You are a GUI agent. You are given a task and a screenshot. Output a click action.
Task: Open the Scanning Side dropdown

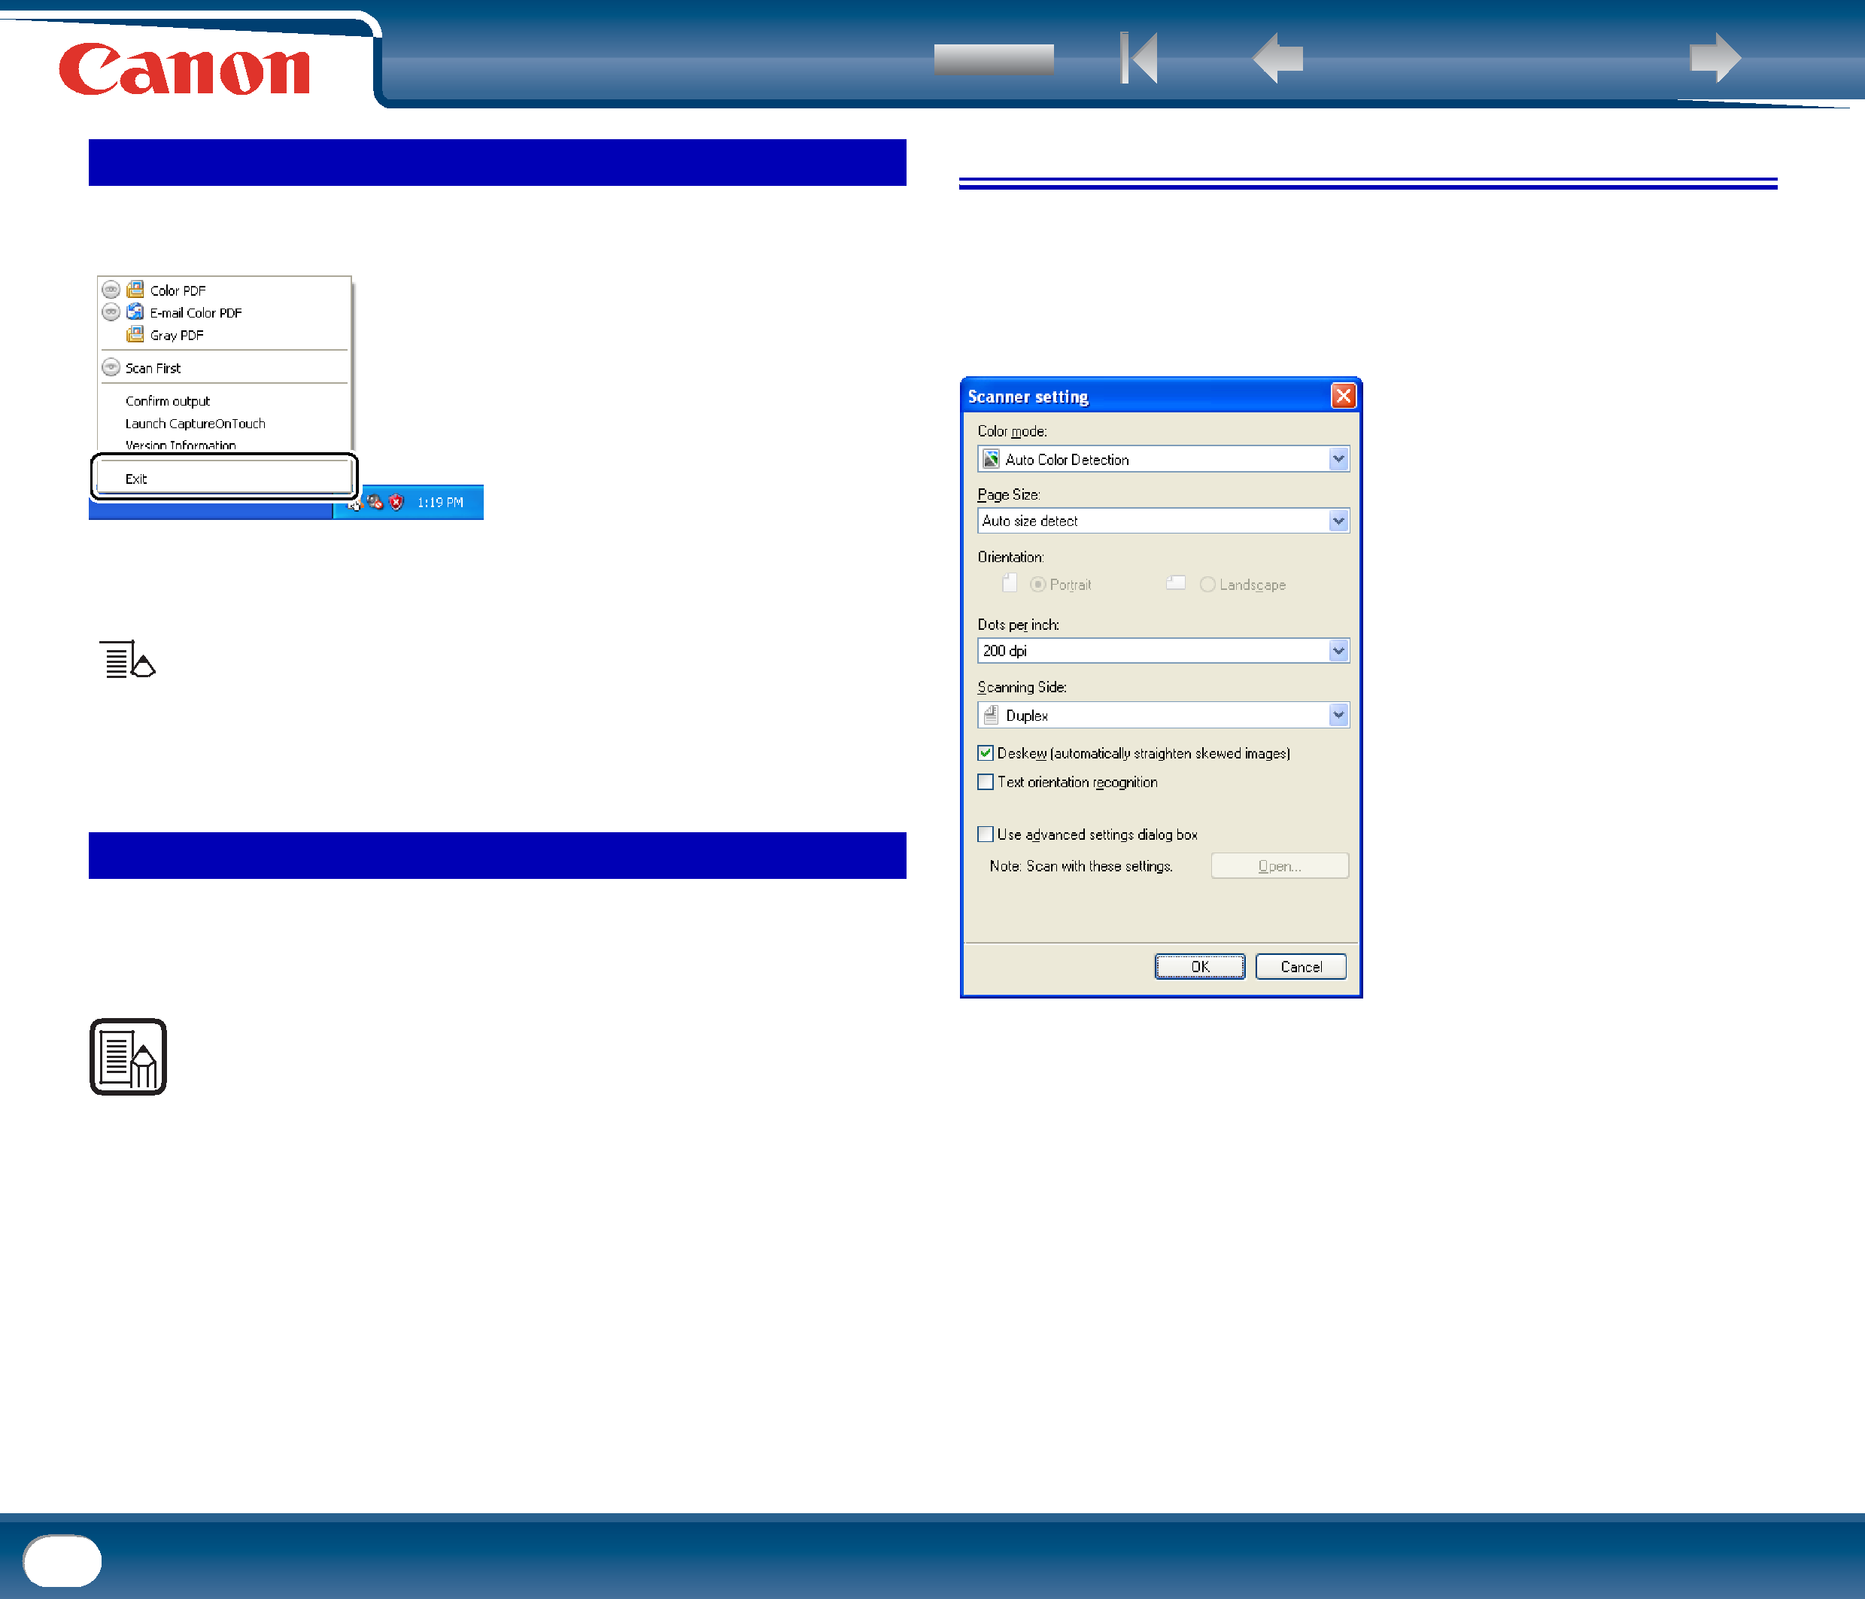1338,715
